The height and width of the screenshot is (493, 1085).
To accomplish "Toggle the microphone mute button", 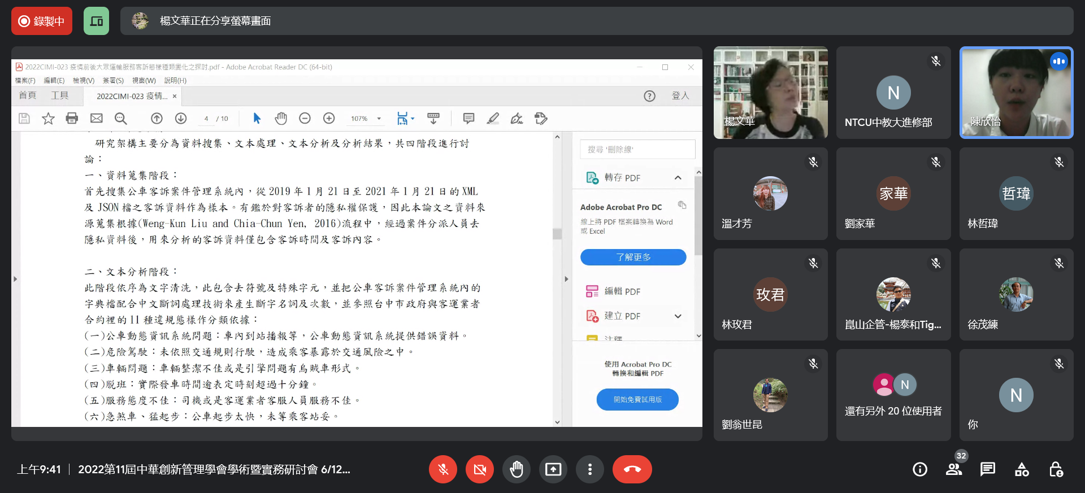I will 443,469.
